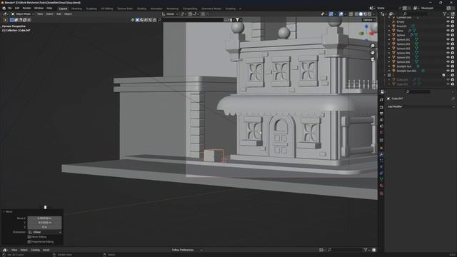Viewport: 457px width, 257px height.
Task: Add a new workspace with plus tab
Action: click(240, 9)
